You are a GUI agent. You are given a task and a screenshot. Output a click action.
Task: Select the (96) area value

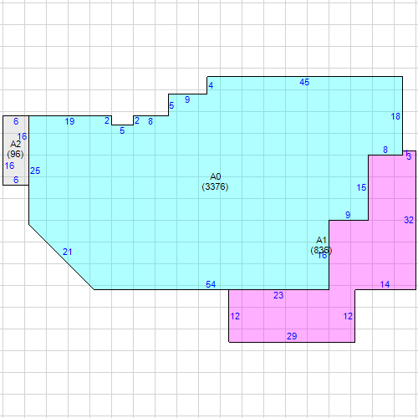pos(15,154)
